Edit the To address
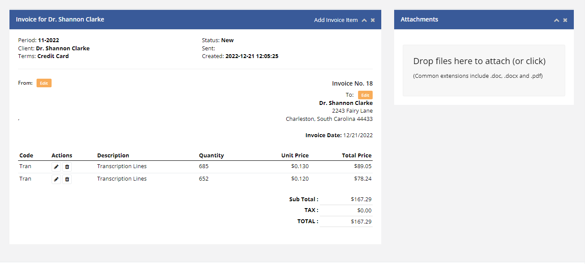The height and width of the screenshot is (264, 585). pyautogui.click(x=365, y=95)
